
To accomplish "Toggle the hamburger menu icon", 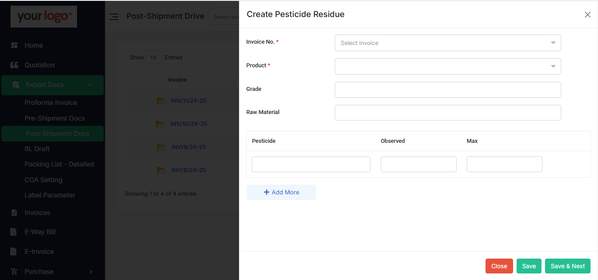I will coord(114,17).
